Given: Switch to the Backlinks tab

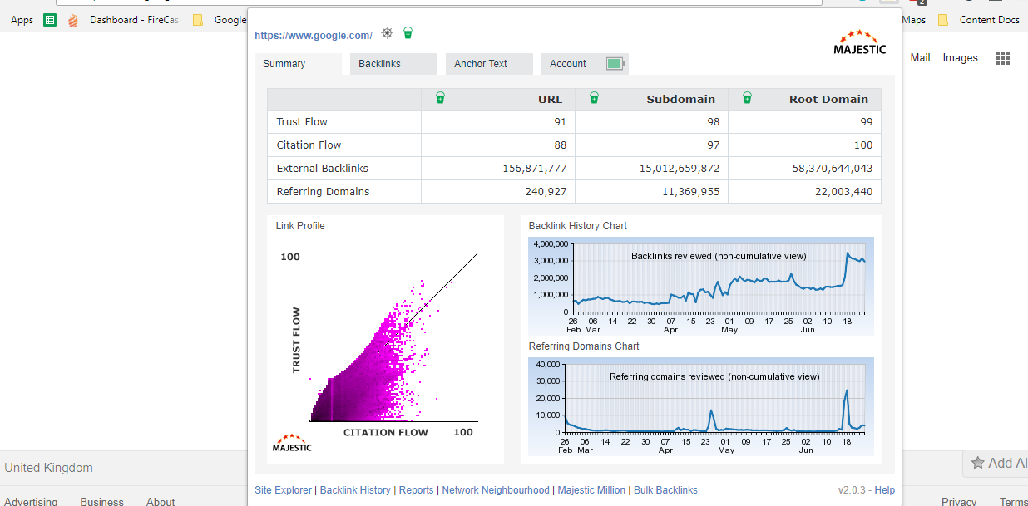Looking at the screenshot, I should pyautogui.click(x=393, y=64).
